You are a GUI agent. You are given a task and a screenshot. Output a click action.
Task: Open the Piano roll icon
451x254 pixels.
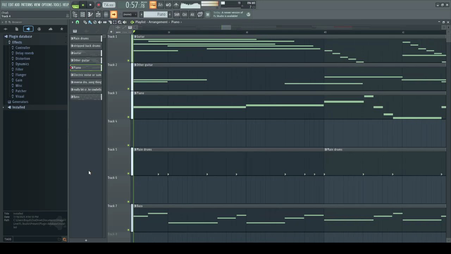pyautogui.click(x=90, y=14)
